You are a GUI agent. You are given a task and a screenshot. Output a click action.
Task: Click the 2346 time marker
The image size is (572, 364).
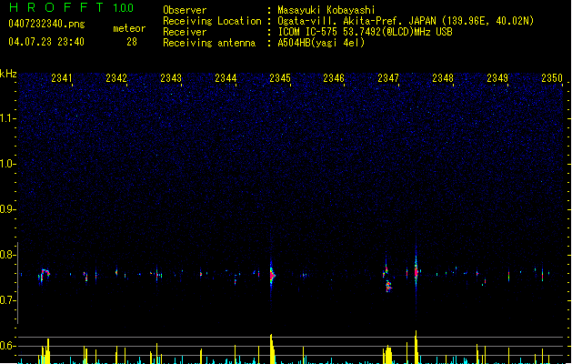tap(334, 78)
